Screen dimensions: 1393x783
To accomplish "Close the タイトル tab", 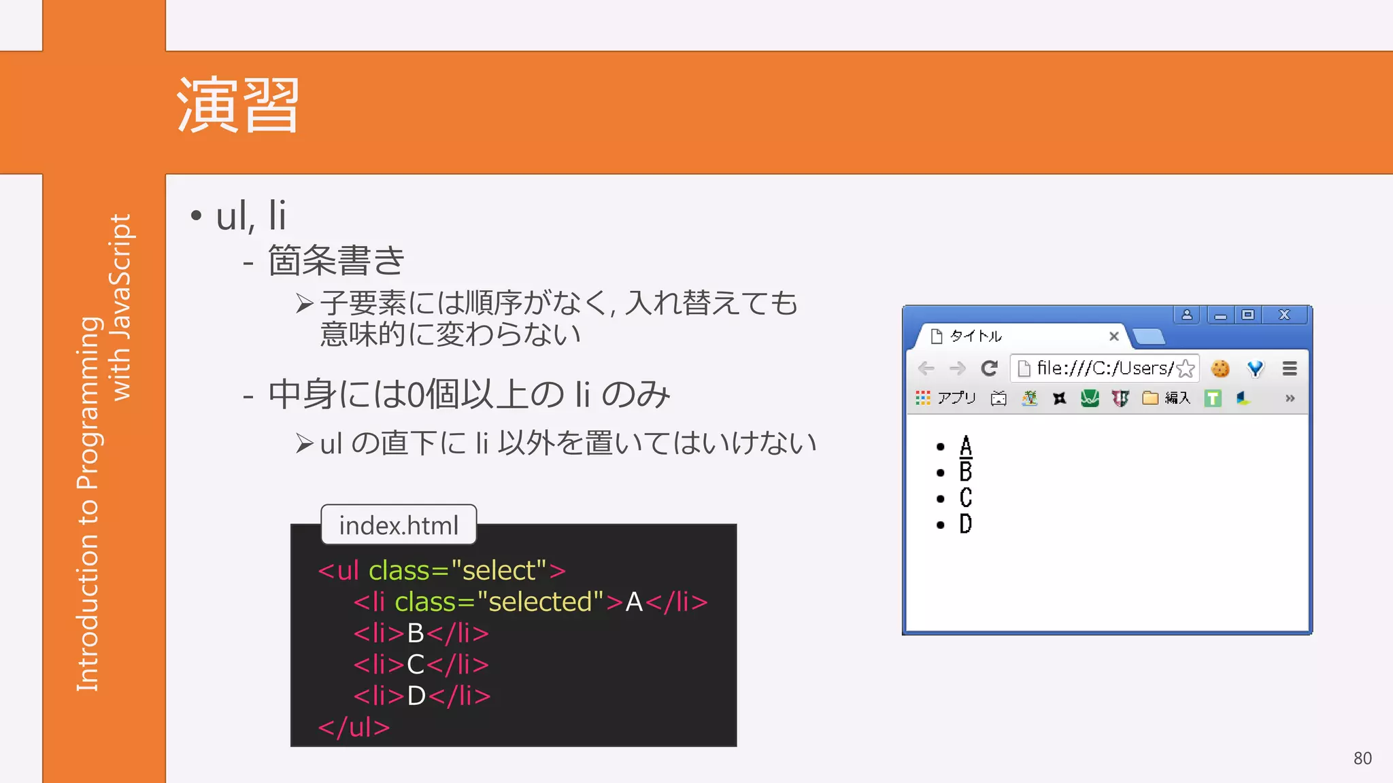I will coord(1114,336).
